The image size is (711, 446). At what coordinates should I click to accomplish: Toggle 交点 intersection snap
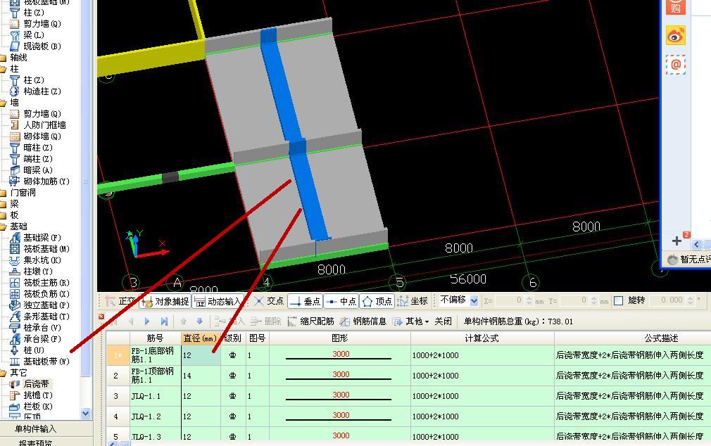[x=269, y=301]
